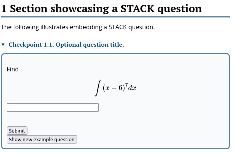This screenshot has height=153, width=234.
Task: Click the word "Find" in the question
Action: (x=13, y=69)
